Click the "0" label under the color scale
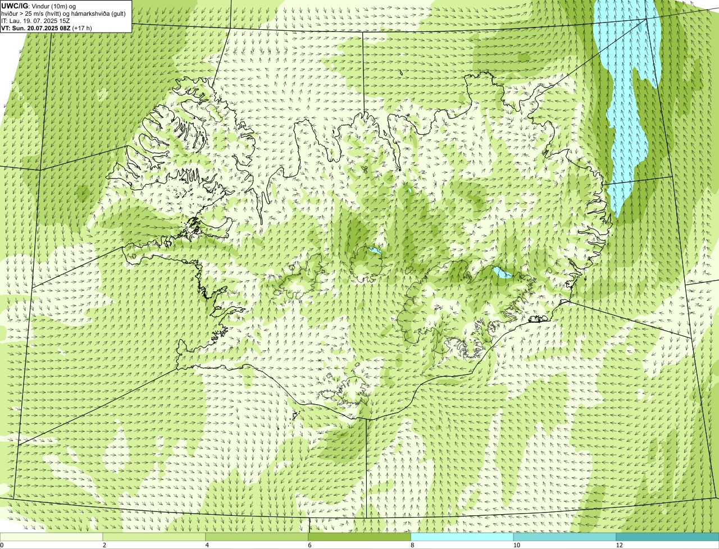Viewport: 719px width, 549px height. coord(2,545)
